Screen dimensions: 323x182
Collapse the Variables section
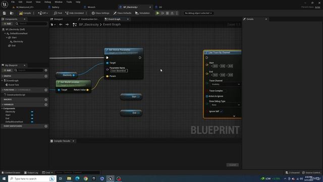(2, 105)
